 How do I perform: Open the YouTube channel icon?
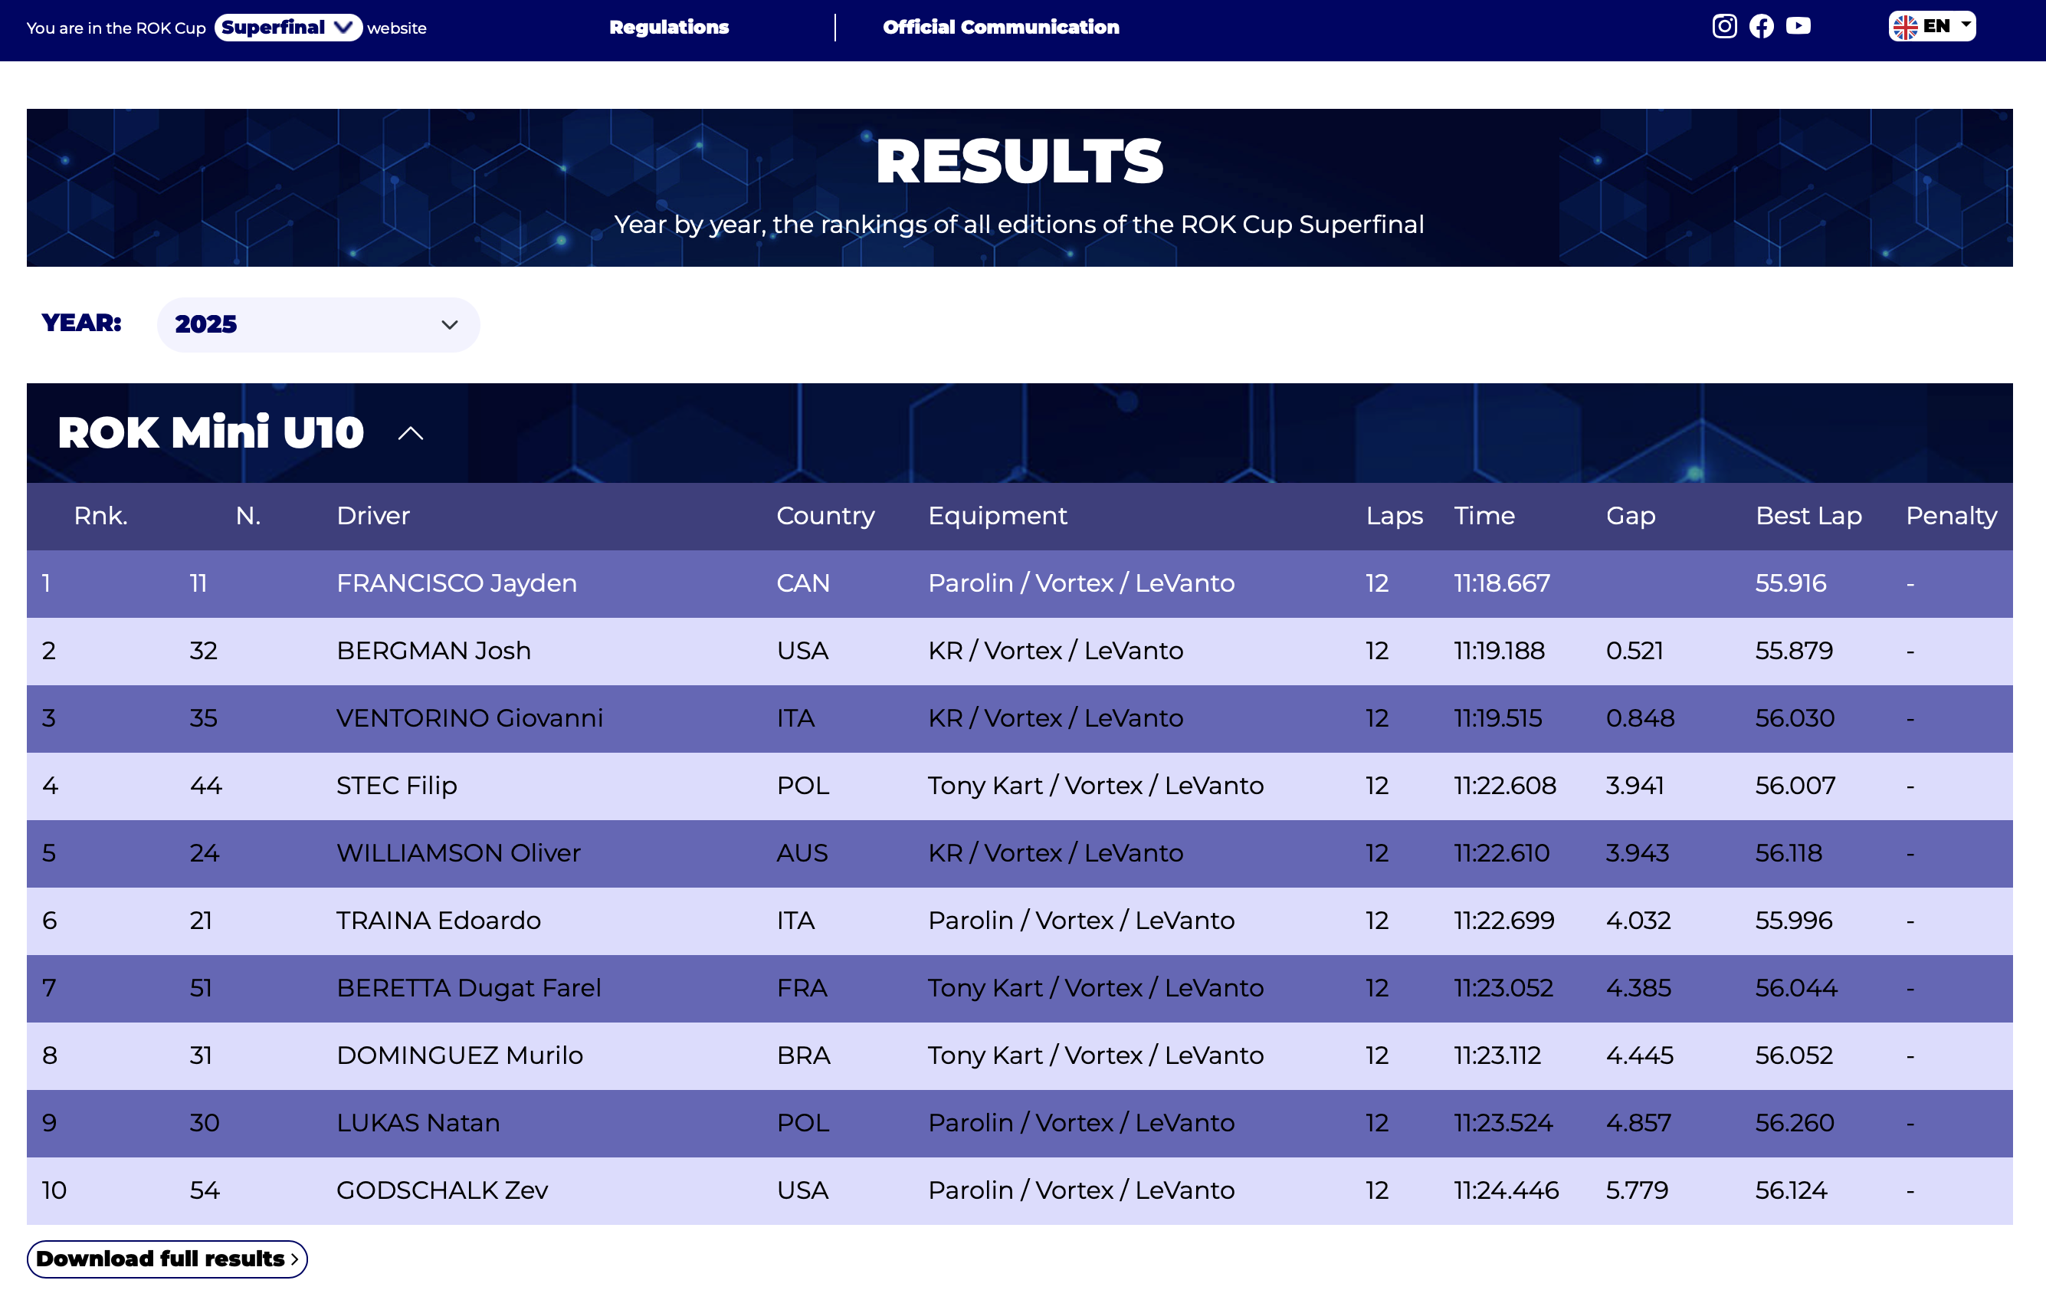(1798, 26)
